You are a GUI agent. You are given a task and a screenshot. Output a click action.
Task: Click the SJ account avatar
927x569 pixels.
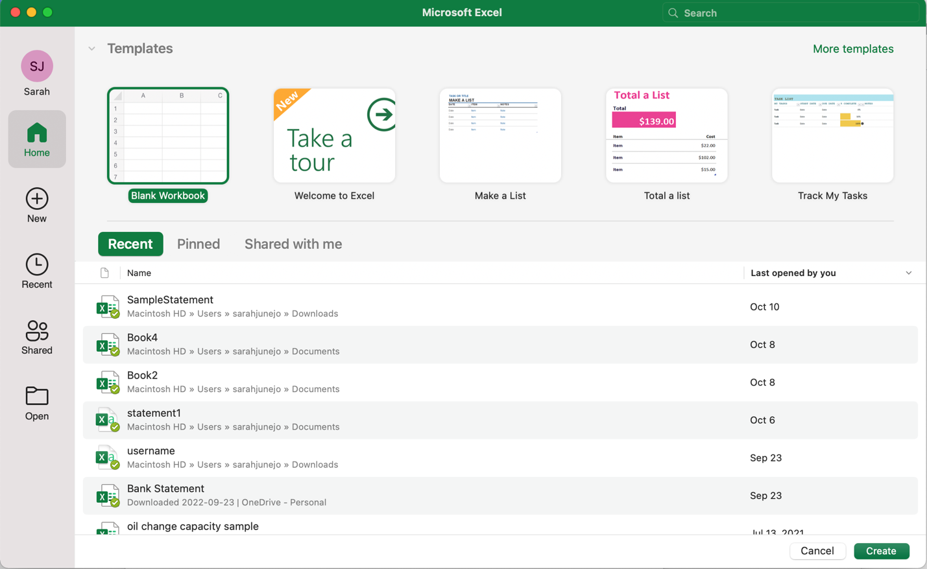click(x=37, y=66)
